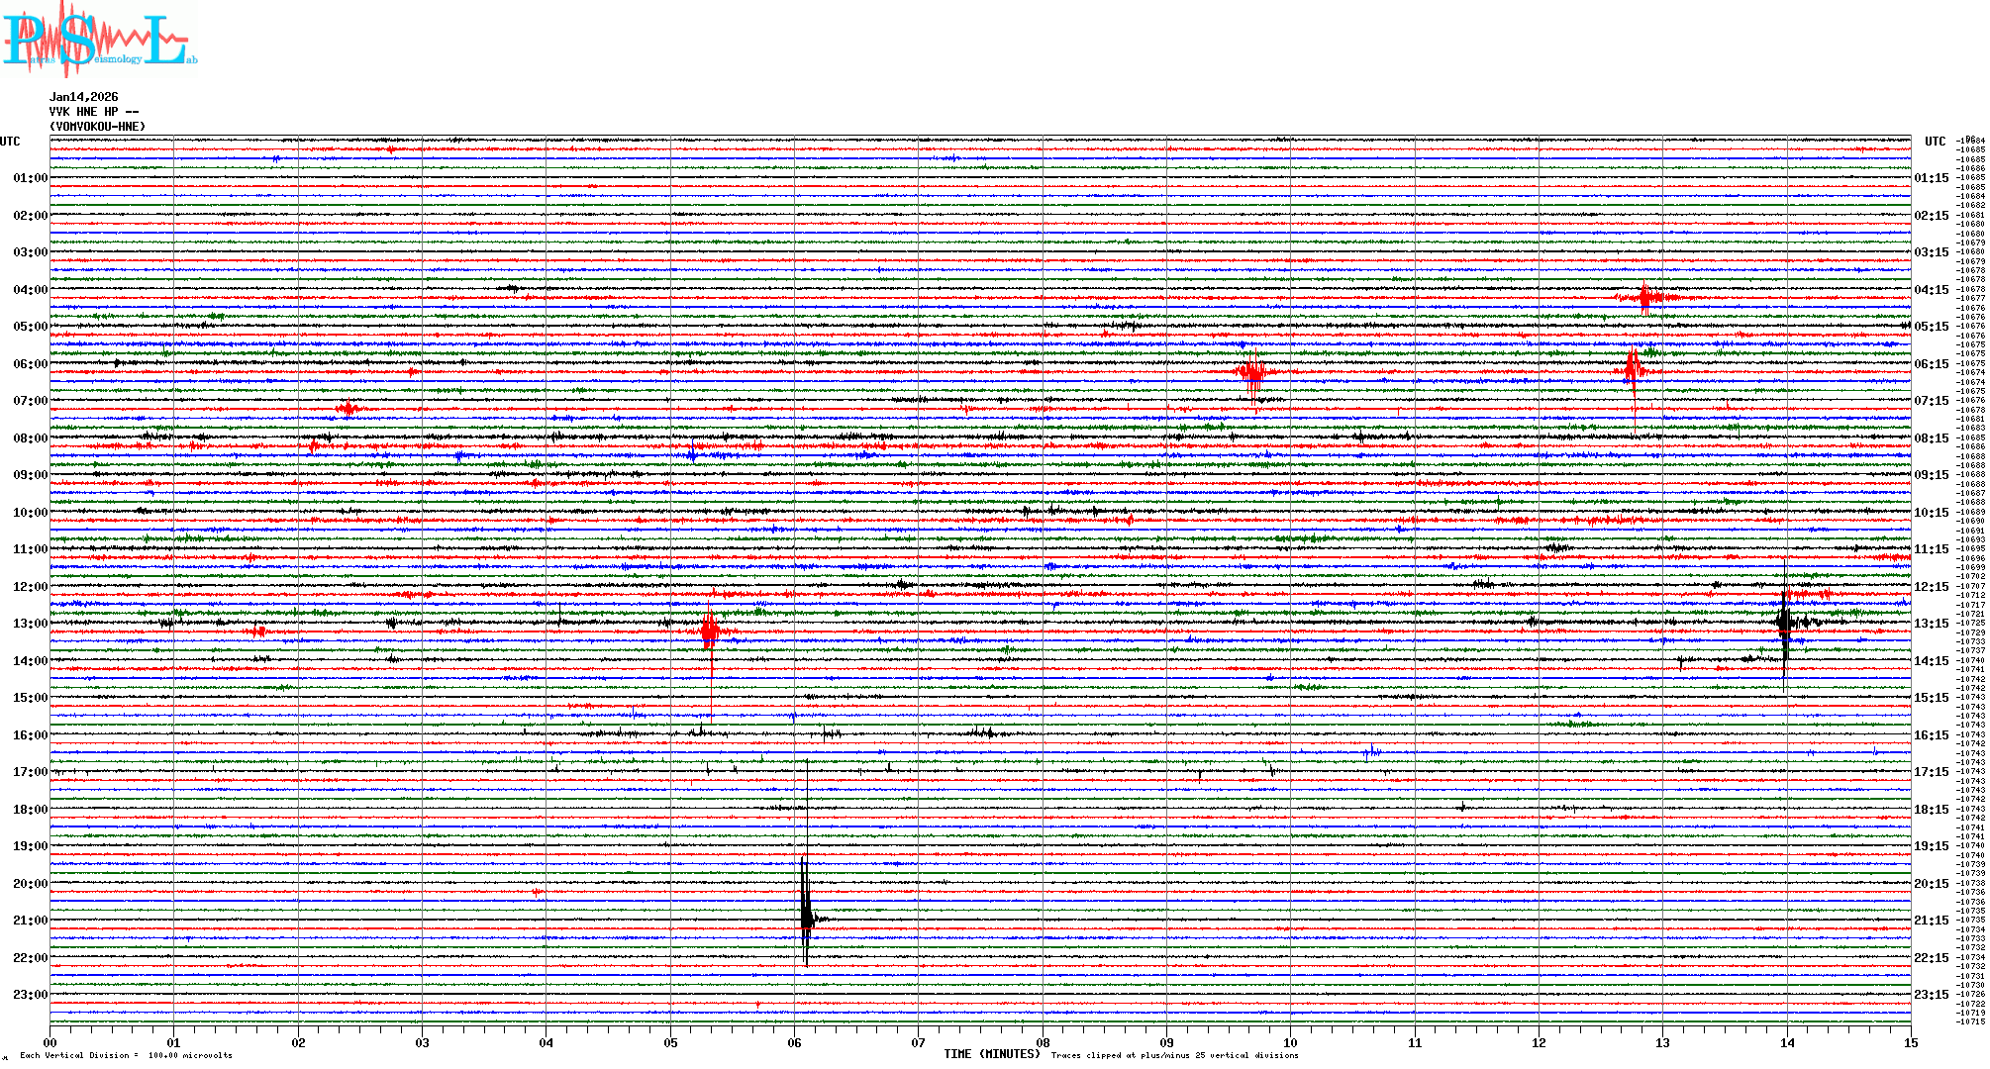Click the 23:00 time label on left axis
This screenshot has width=1990, height=1069.
coord(30,995)
